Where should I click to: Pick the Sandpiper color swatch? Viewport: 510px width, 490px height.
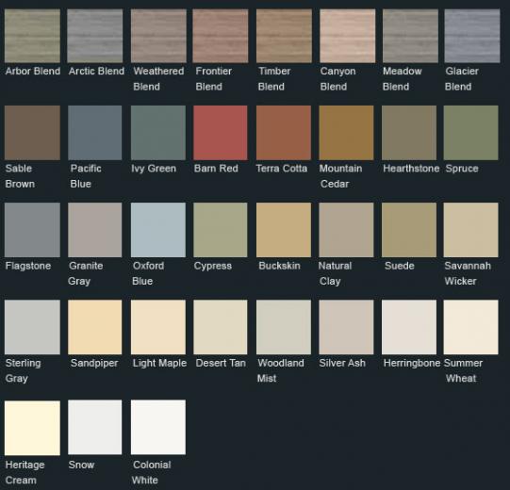[x=95, y=327]
